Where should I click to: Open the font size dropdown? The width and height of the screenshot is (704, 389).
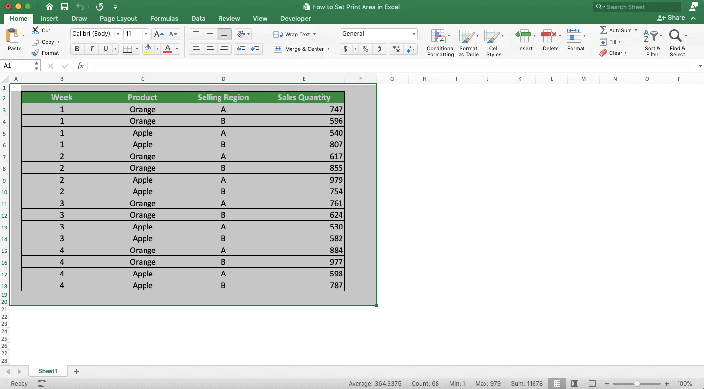[x=146, y=34]
